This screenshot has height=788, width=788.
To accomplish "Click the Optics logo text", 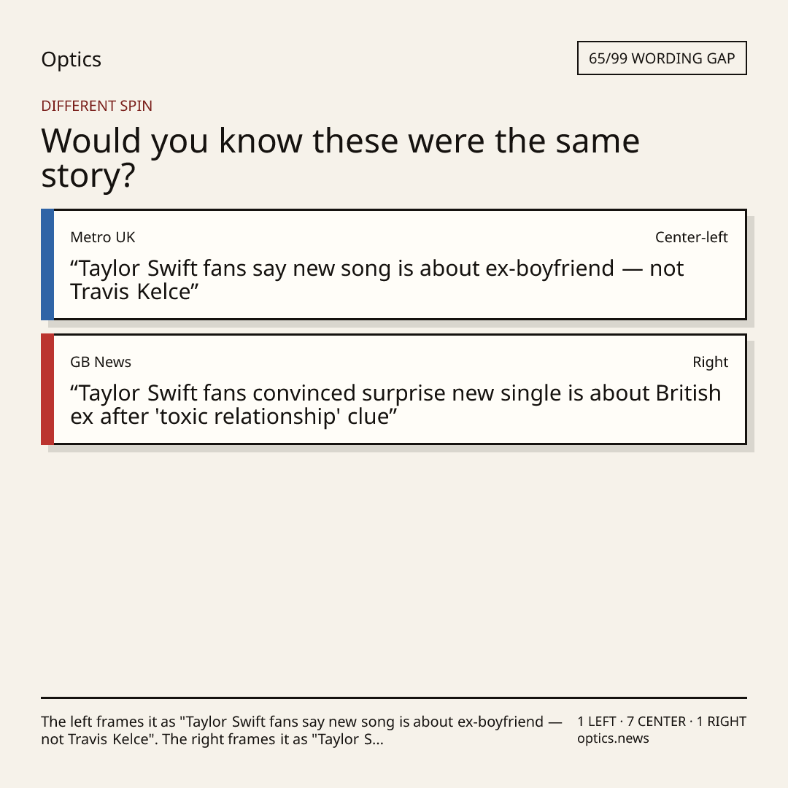I will [71, 60].
